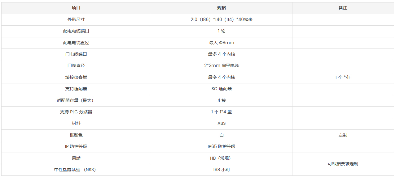Click the 备注 column header

click(x=343, y=8)
